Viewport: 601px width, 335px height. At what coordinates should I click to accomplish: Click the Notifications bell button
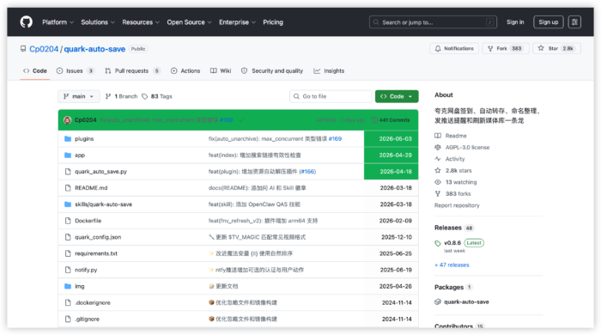coord(454,49)
